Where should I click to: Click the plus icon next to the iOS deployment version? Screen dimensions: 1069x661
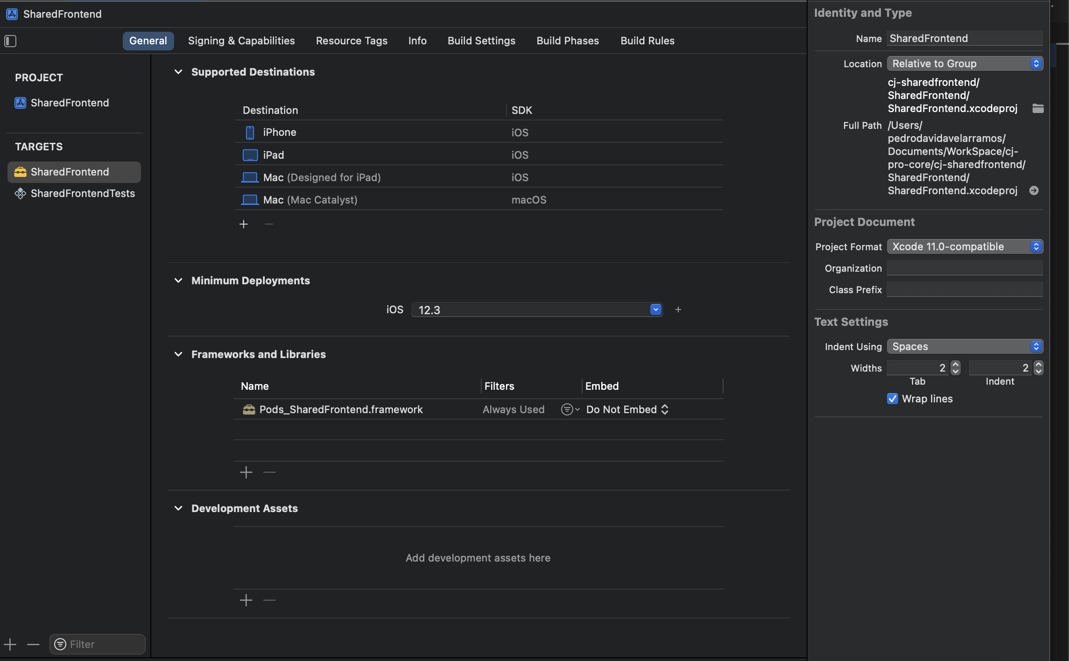click(x=678, y=309)
